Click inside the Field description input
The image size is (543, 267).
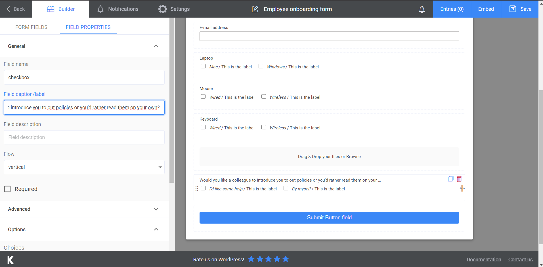click(x=84, y=137)
